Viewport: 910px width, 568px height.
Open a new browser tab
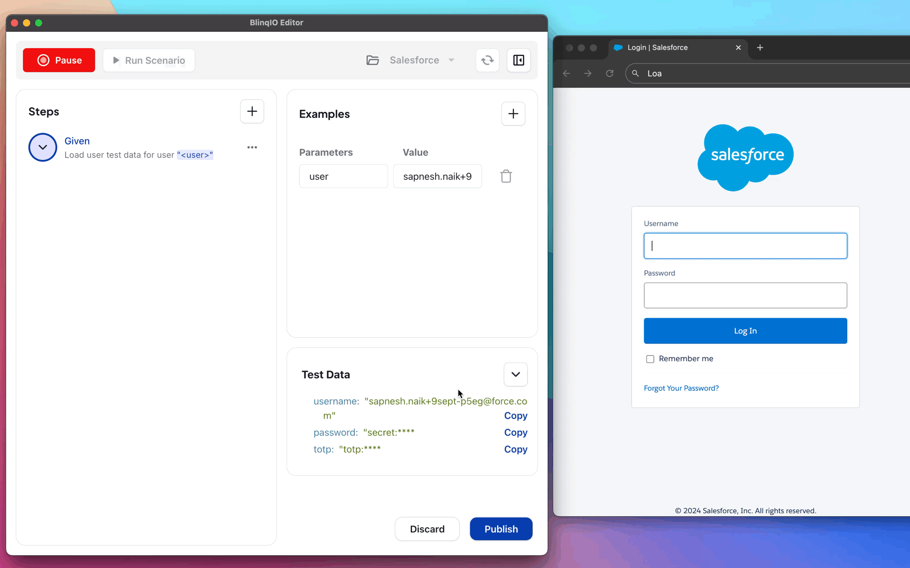point(760,47)
